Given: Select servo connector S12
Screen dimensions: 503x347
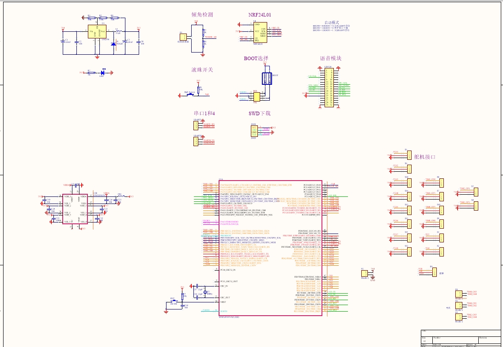Looking at the screenshot, I should point(409,252).
